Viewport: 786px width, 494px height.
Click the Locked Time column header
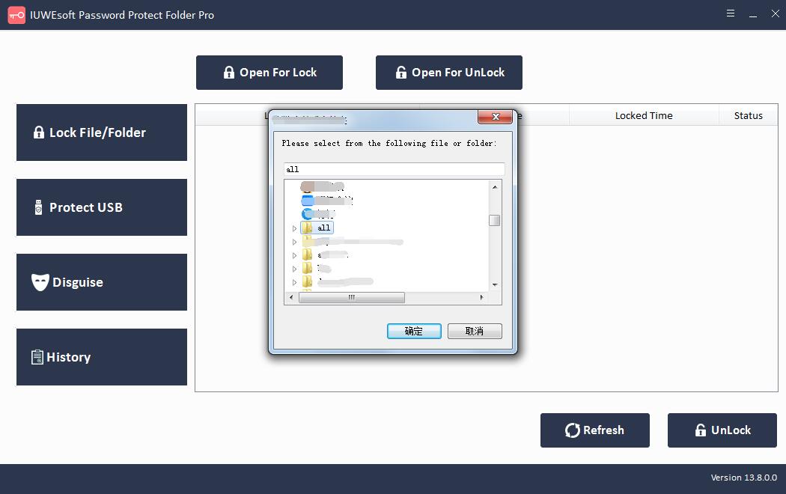(644, 116)
